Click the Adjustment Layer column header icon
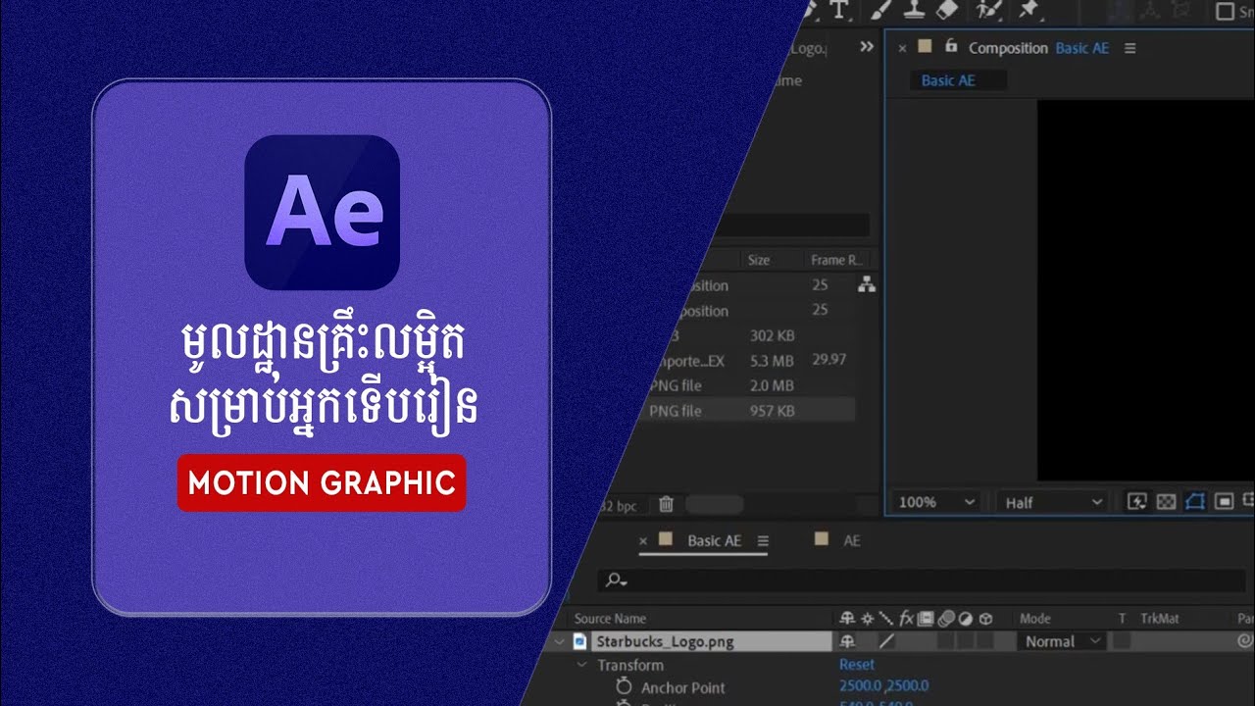This screenshot has height=706, width=1255. tap(966, 619)
